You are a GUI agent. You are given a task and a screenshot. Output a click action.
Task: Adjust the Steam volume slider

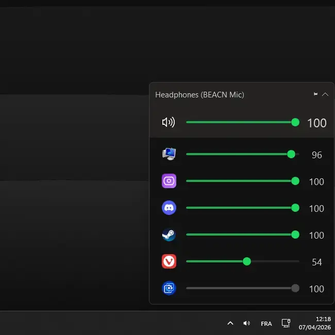point(243,234)
